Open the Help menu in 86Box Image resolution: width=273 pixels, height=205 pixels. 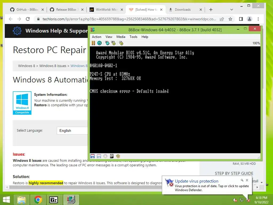click(x=145, y=37)
